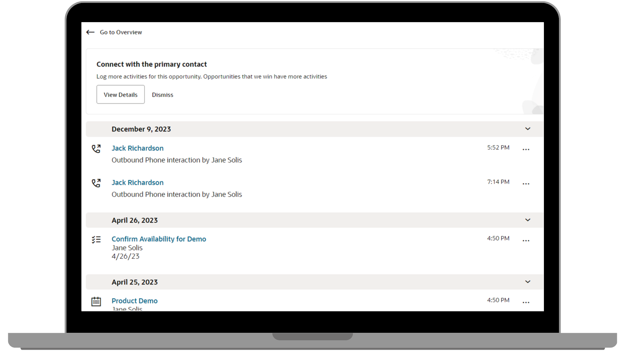625x351 pixels.
Task: Open View Details for primary contact
Action: 120,95
